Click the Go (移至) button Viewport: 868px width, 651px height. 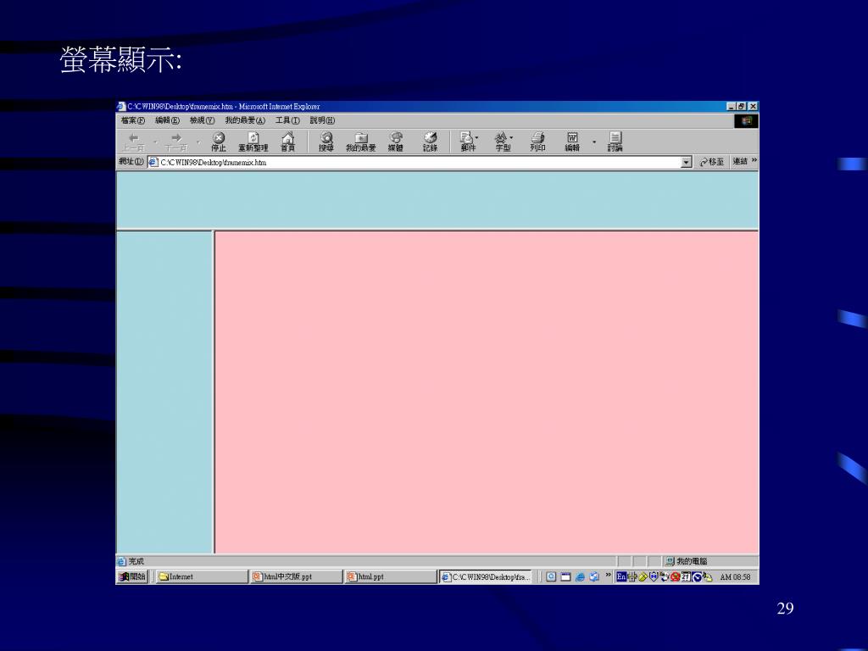point(711,162)
